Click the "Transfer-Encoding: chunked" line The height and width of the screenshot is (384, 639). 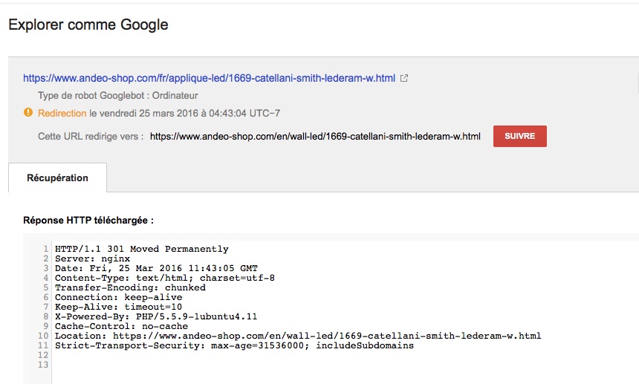(130, 287)
